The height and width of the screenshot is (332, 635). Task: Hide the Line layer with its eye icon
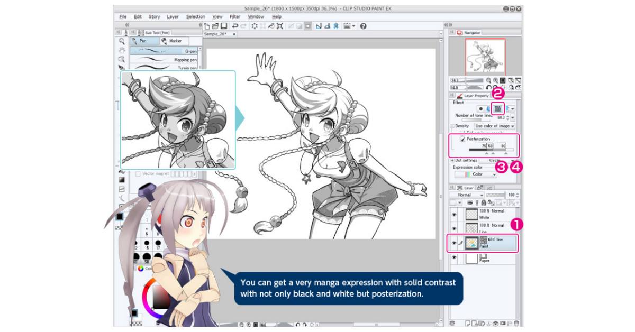pos(454,228)
